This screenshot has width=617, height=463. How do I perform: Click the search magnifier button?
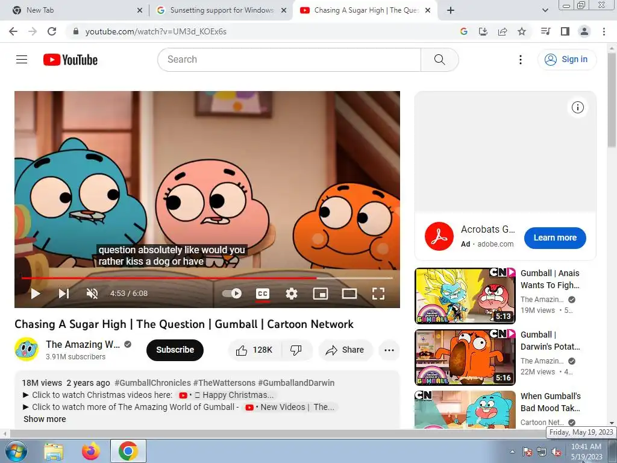[x=439, y=60]
